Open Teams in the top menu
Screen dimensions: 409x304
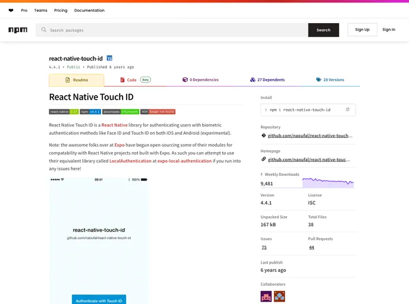coord(40,11)
